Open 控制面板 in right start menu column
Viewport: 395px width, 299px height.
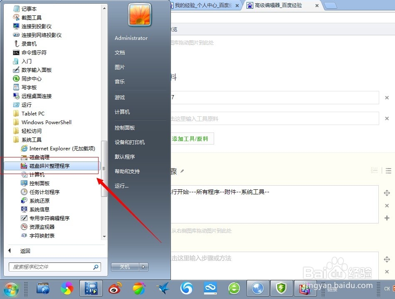(x=125, y=127)
